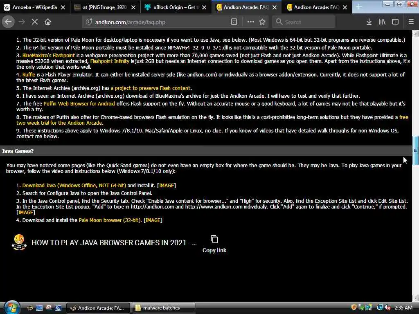Open IMAGE link after Download Java step
Viewport: 419px width, 314px height.
[x=167, y=185]
